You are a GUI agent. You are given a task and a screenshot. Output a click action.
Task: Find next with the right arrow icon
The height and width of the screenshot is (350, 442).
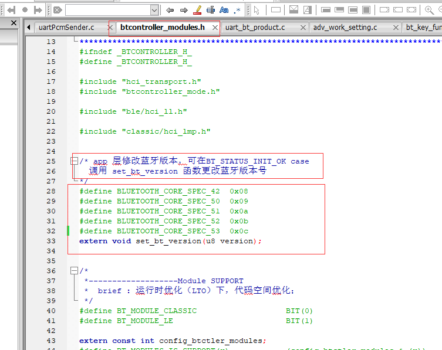(184, 11)
